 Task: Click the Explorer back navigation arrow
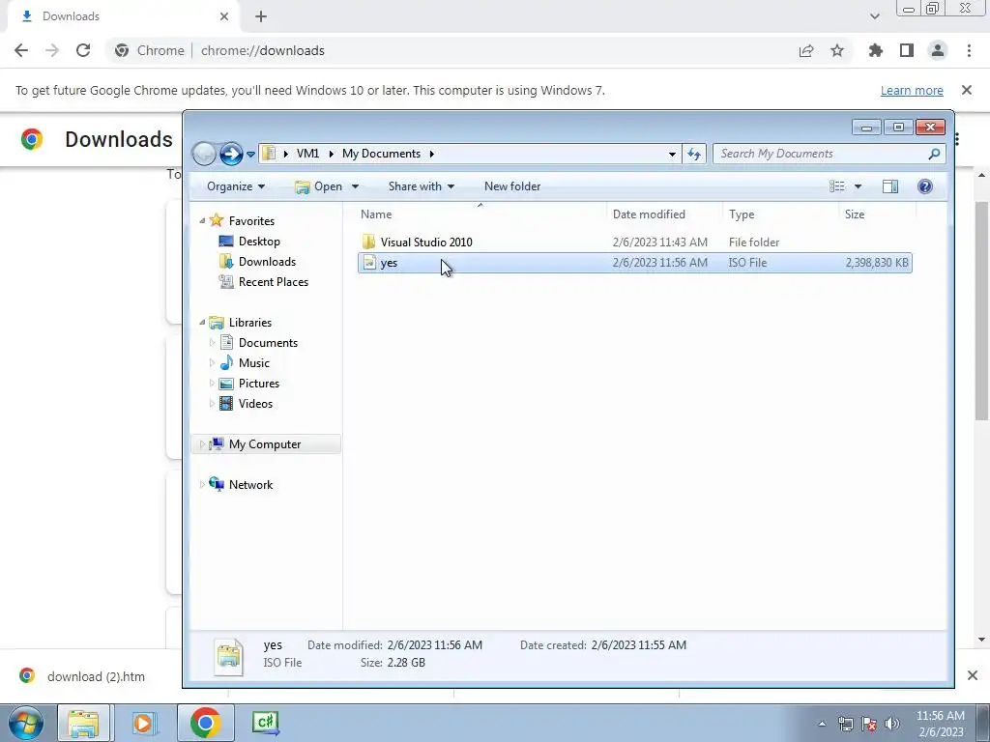(x=204, y=154)
